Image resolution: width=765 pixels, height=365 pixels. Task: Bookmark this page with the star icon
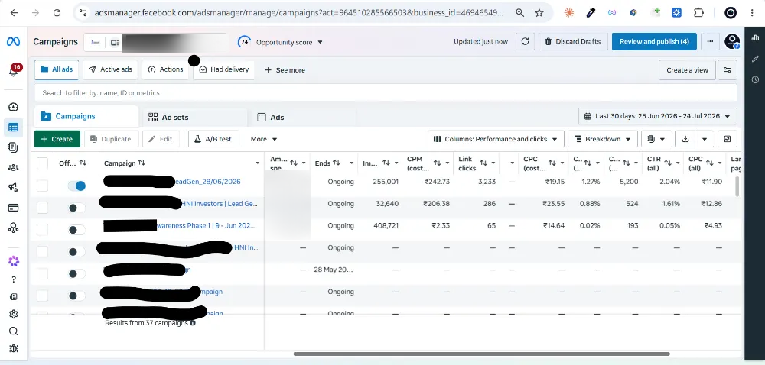(539, 13)
